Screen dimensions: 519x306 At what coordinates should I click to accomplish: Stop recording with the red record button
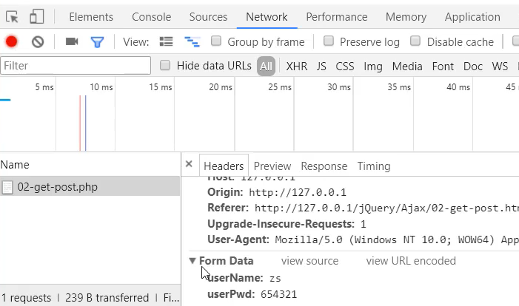[x=12, y=41]
